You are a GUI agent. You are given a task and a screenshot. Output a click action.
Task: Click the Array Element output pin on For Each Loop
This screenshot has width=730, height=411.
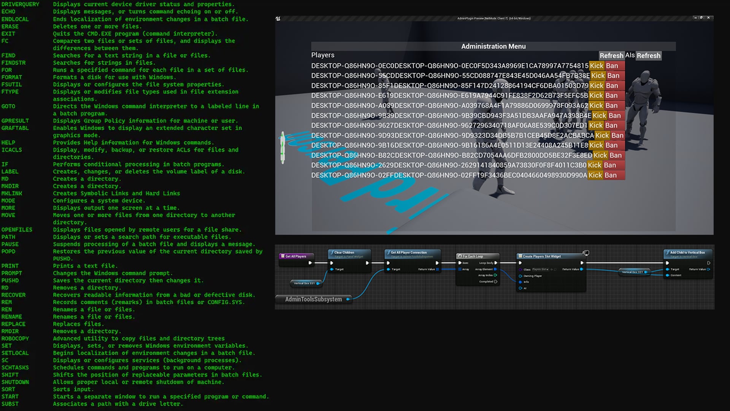click(x=495, y=269)
